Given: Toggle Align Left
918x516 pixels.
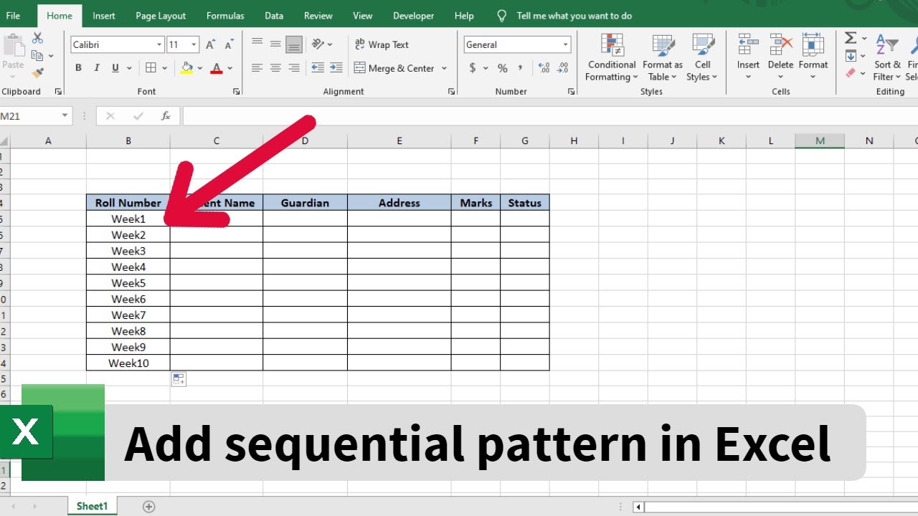Looking at the screenshot, I should (x=257, y=68).
